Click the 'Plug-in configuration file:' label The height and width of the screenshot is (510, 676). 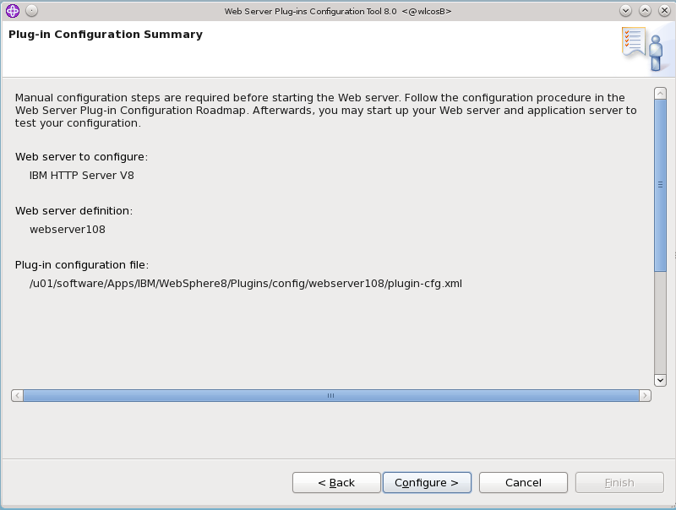pyautogui.click(x=82, y=265)
